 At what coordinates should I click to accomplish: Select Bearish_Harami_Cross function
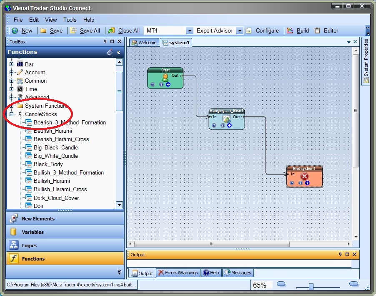point(61,139)
